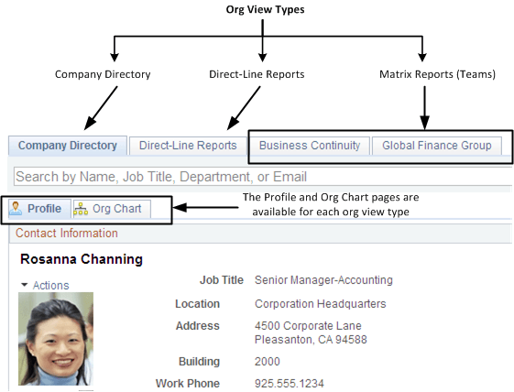
Task: Click the Org Chart hierarchy icon
Action: pos(81,209)
